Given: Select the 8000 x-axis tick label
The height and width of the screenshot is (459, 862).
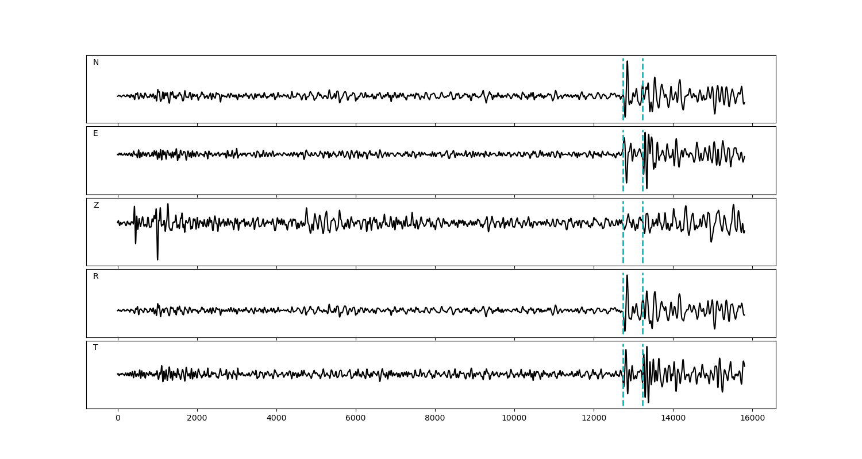Looking at the screenshot, I should click(435, 419).
